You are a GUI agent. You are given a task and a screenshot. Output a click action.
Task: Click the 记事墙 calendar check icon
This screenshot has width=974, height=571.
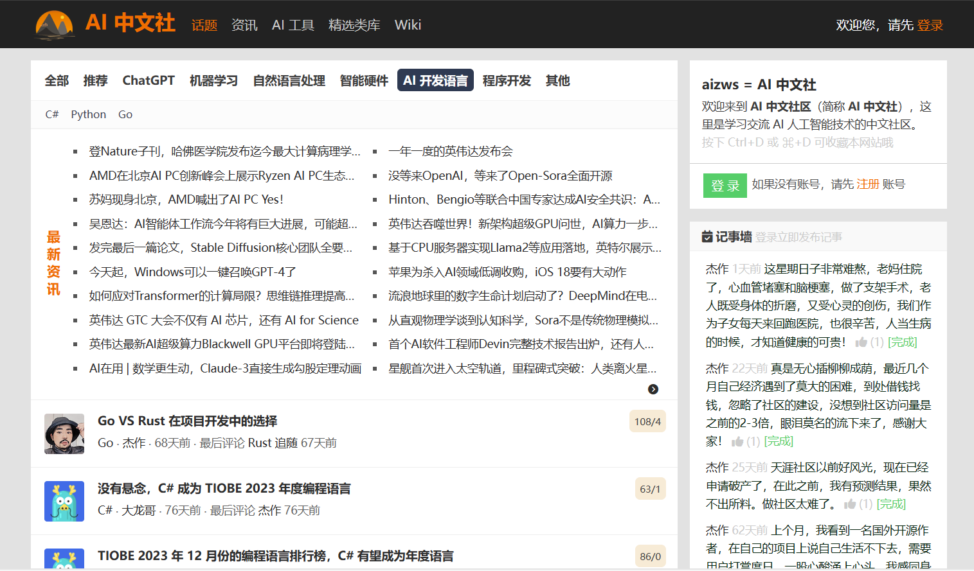click(x=707, y=237)
